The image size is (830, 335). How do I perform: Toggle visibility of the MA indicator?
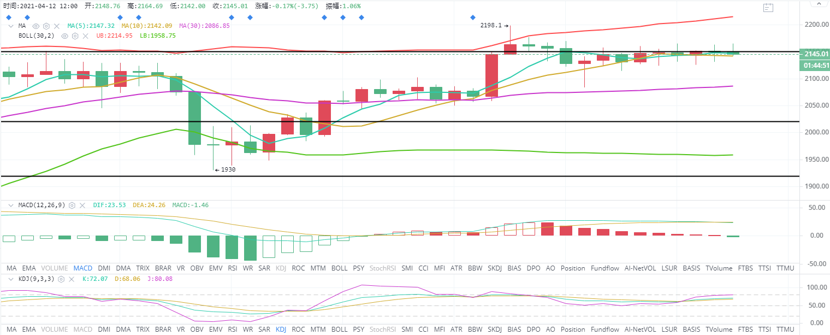point(36,26)
